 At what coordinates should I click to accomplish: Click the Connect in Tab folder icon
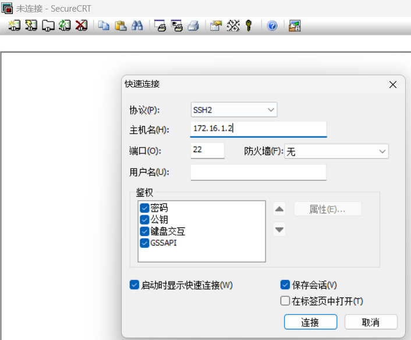pyautogui.click(x=48, y=26)
